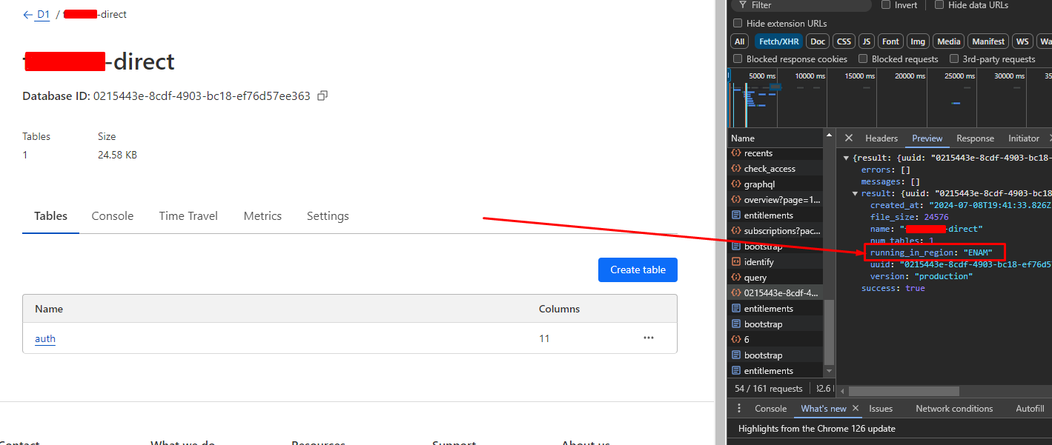Open the Metrics tab

(x=262, y=216)
